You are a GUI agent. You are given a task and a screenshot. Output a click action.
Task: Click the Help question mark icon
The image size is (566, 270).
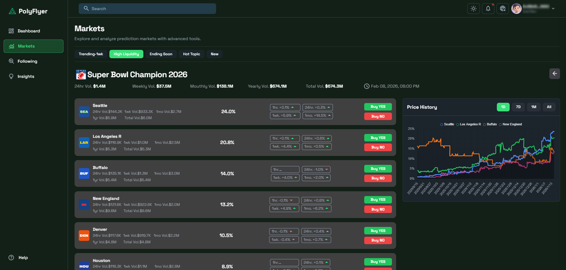(x=11, y=258)
